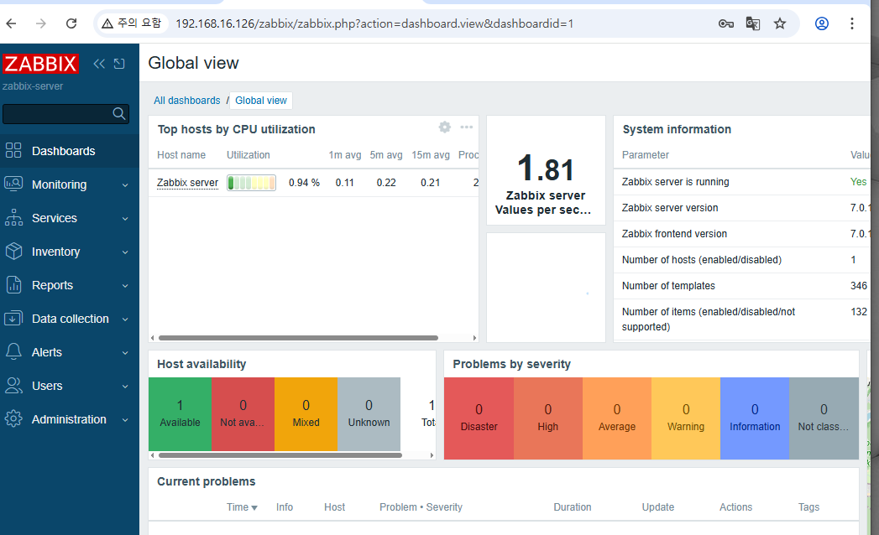This screenshot has width=879, height=535.
Task: Click the not-secure warning badge
Action: pos(132,23)
